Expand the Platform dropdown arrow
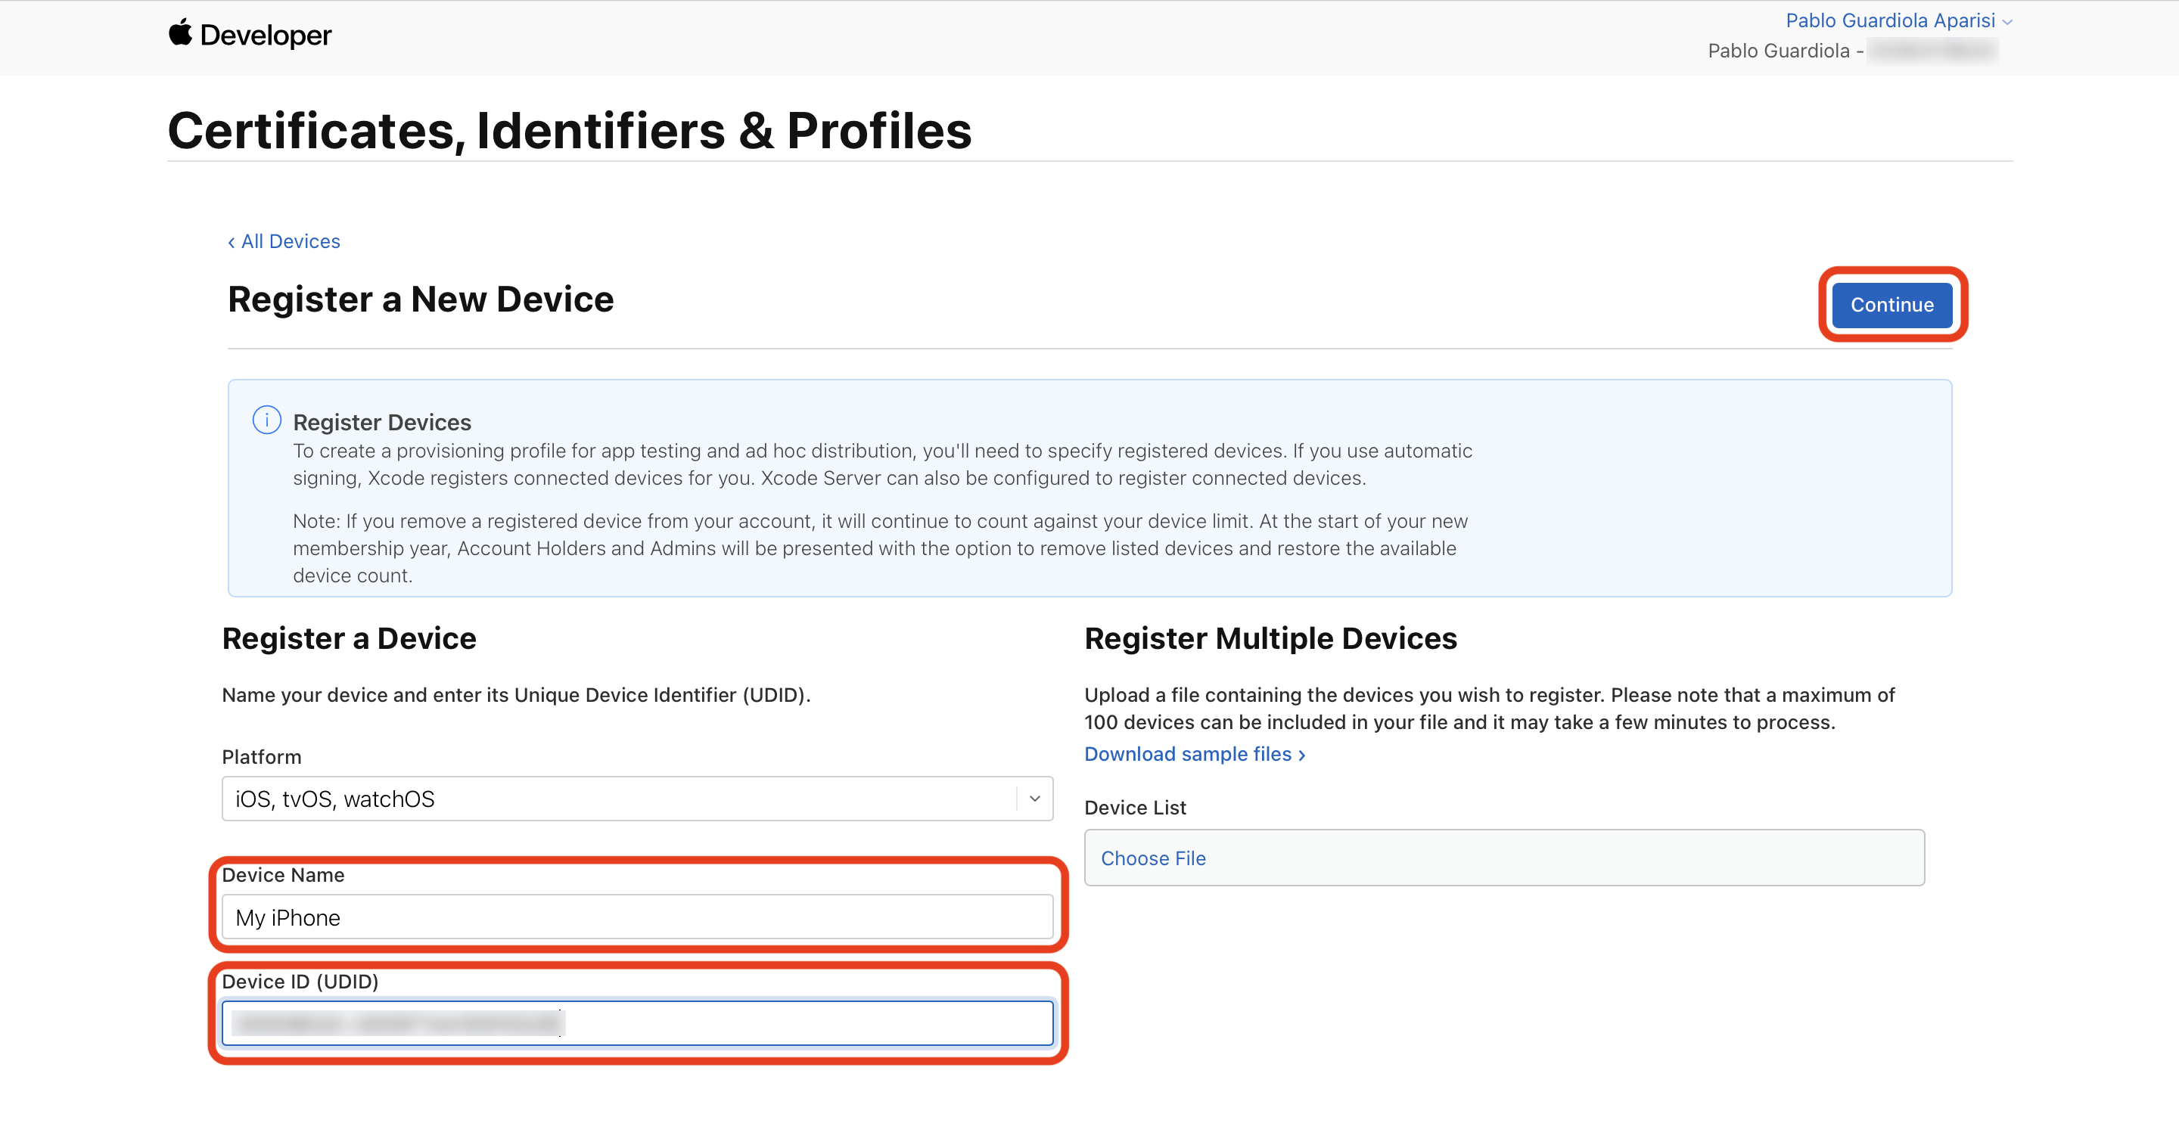This screenshot has height=1148, width=2179. pos(1034,799)
